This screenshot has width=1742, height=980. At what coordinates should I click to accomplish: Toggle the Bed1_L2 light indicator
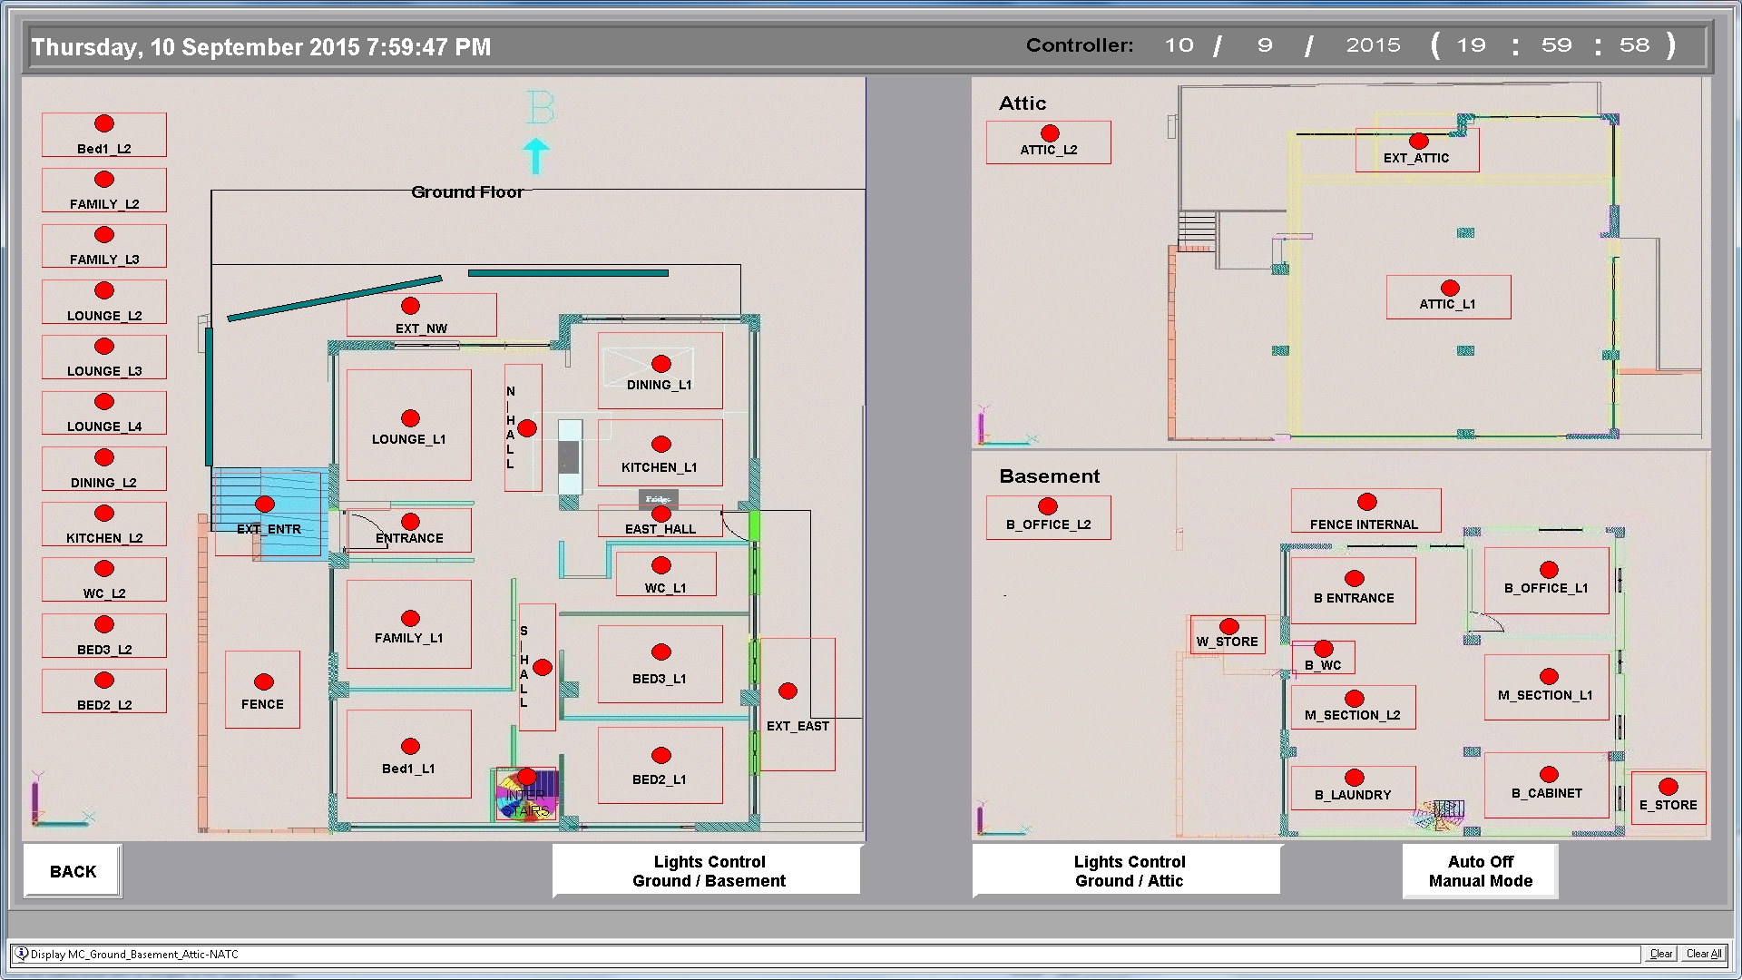click(x=104, y=124)
